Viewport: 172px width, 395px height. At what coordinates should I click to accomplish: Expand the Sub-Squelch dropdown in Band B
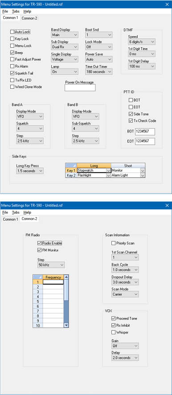(86, 129)
